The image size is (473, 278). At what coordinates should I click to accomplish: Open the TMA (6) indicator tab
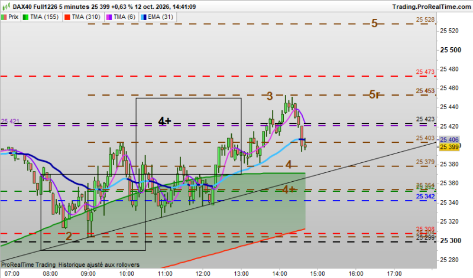tap(121, 17)
